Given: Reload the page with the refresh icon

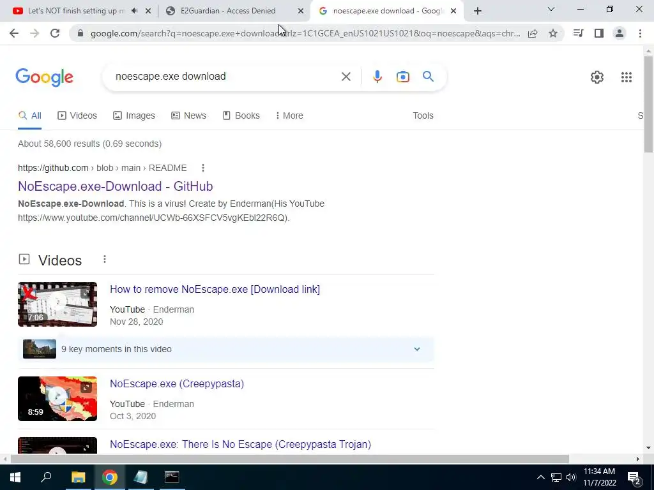Looking at the screenshot, I should tap(55, 33).
